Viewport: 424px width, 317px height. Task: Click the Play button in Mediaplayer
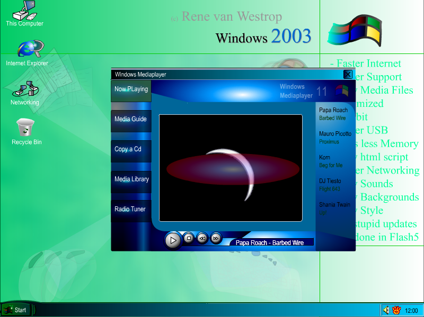click(x=173, y=240)
